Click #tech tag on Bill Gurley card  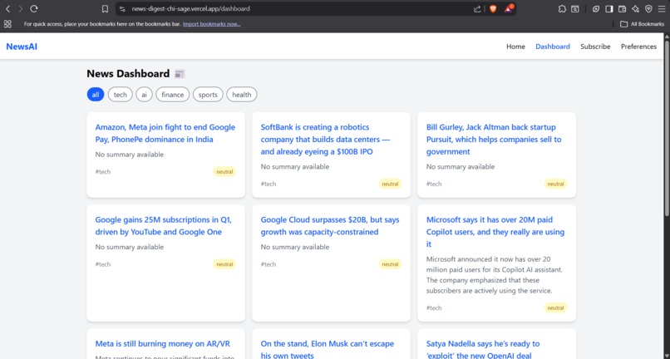[433, 184]
